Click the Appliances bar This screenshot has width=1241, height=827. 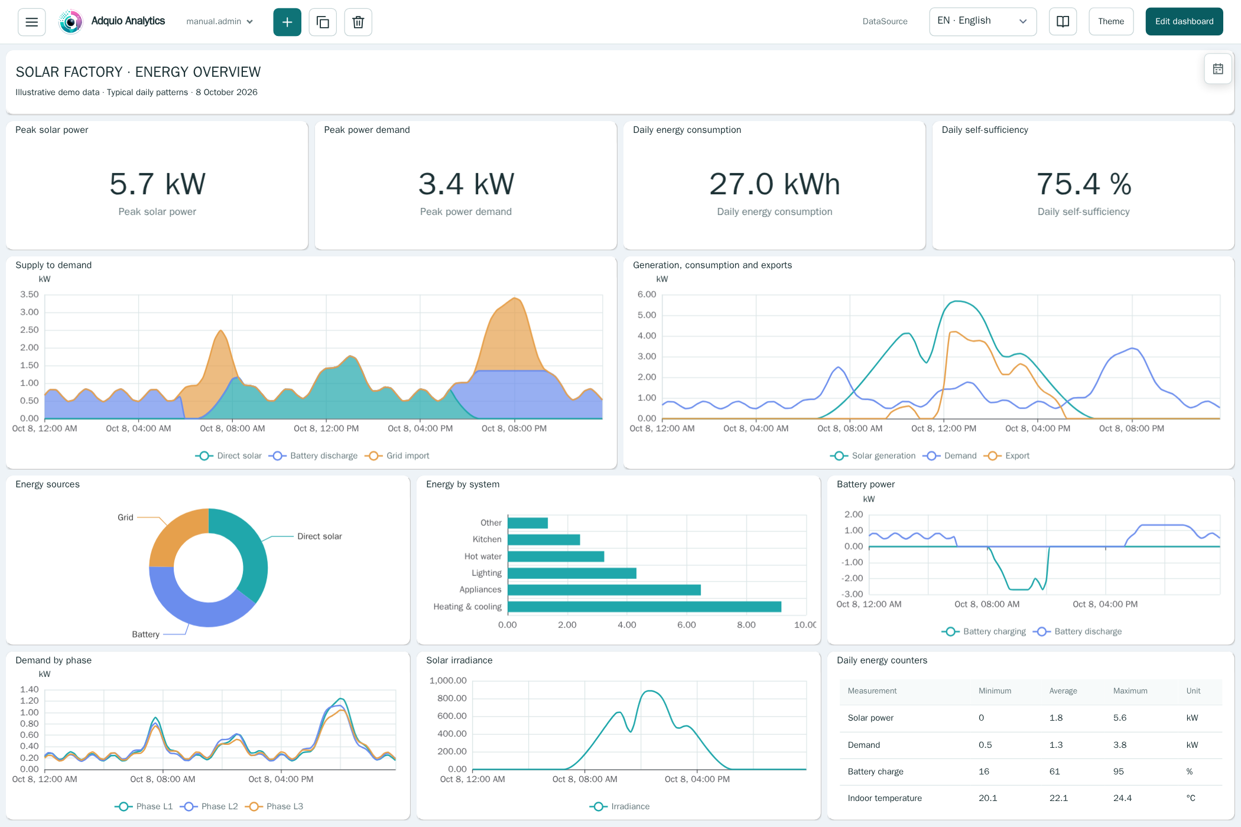[604, 590]
